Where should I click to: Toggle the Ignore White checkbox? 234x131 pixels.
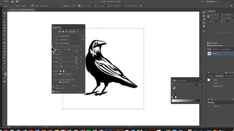[60, 82]
